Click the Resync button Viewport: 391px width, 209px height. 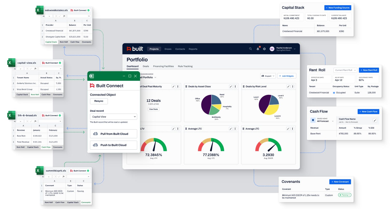coord(99,101)
